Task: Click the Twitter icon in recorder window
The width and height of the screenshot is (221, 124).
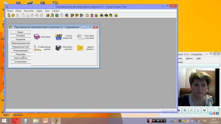Action: 211,113
